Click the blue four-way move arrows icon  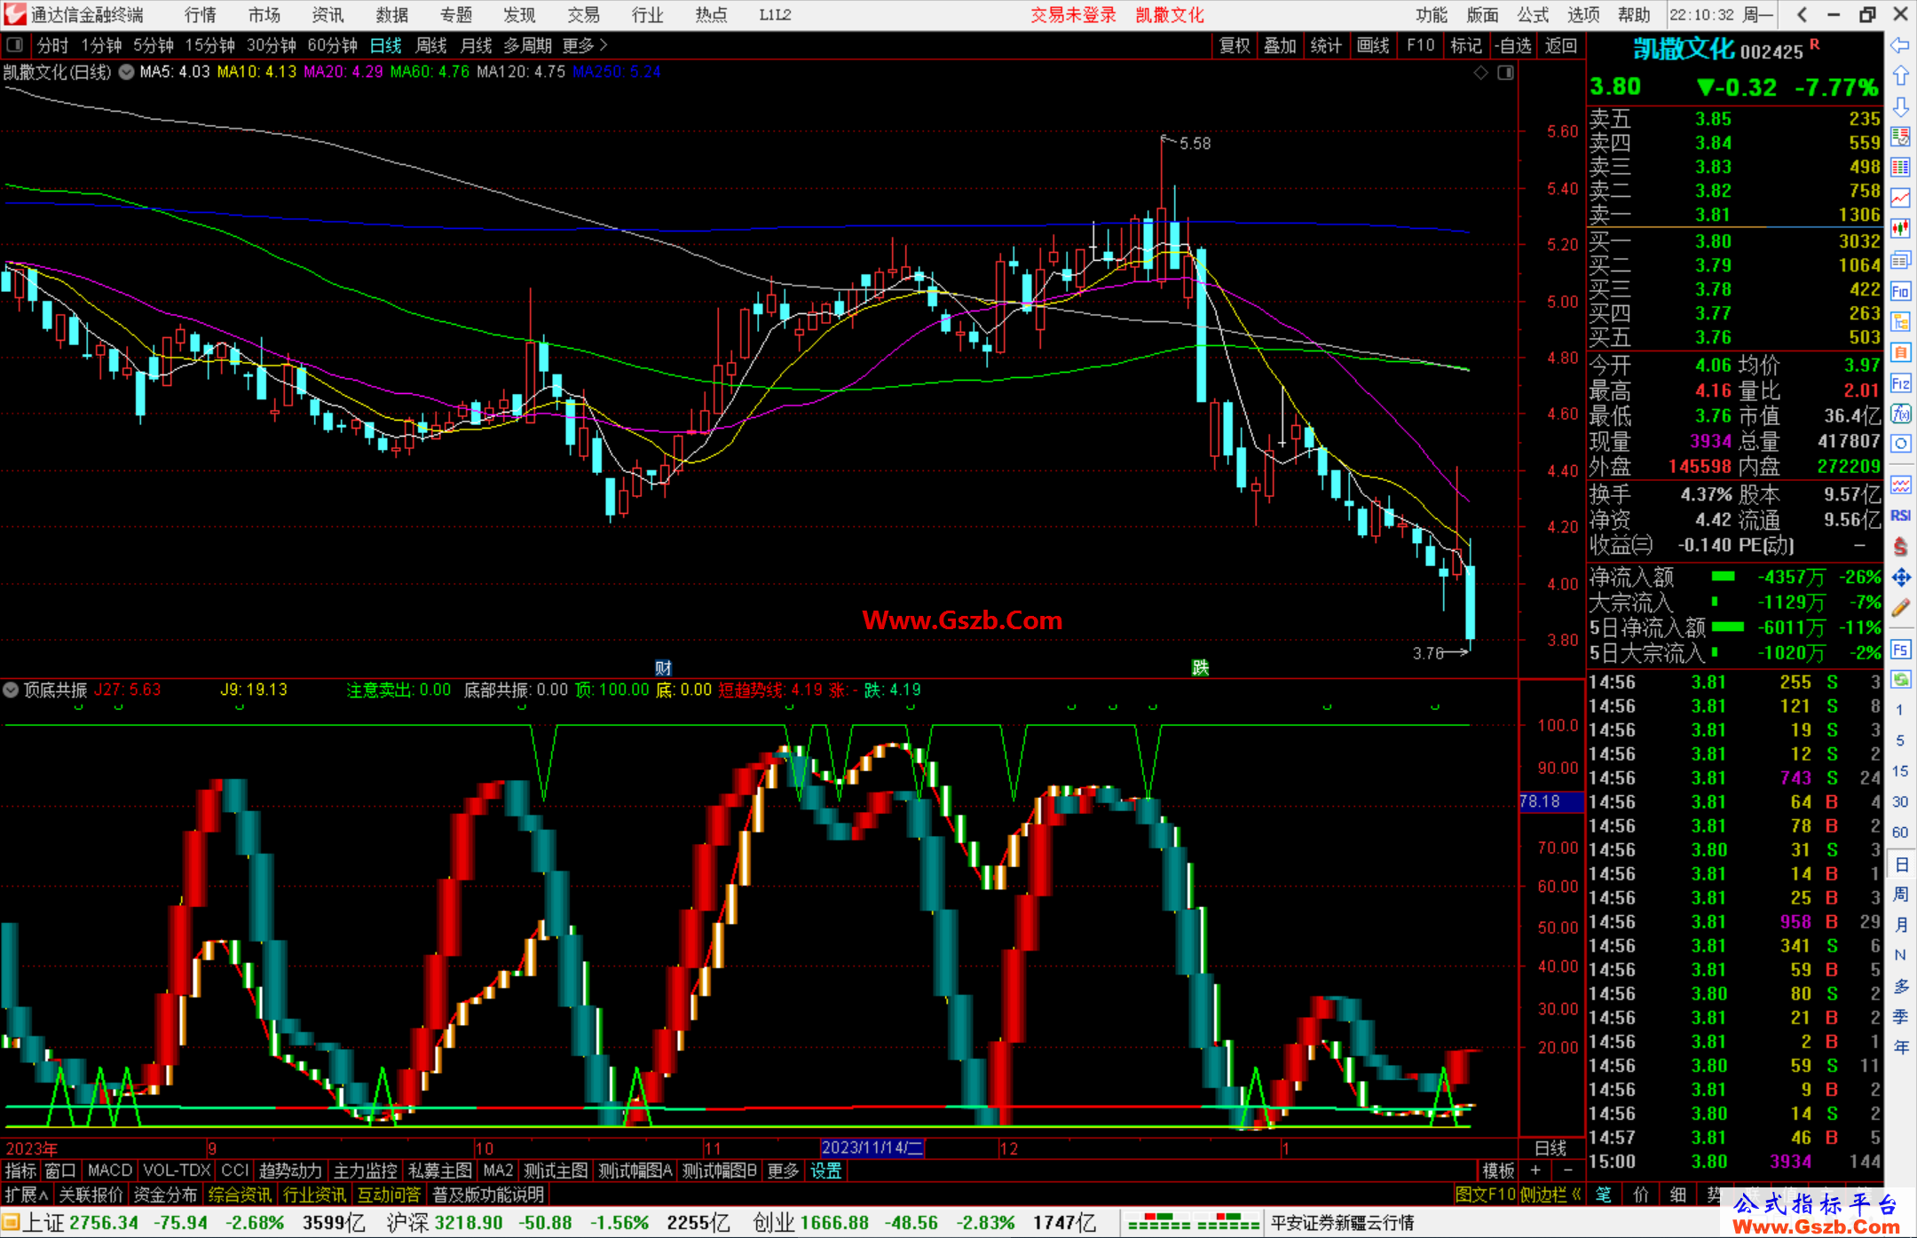click(1900, 578)
